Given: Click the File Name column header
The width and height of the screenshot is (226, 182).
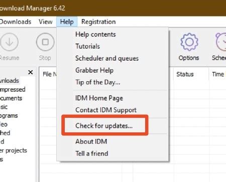Looking at the screenshot, I should [x=50, y=74].
